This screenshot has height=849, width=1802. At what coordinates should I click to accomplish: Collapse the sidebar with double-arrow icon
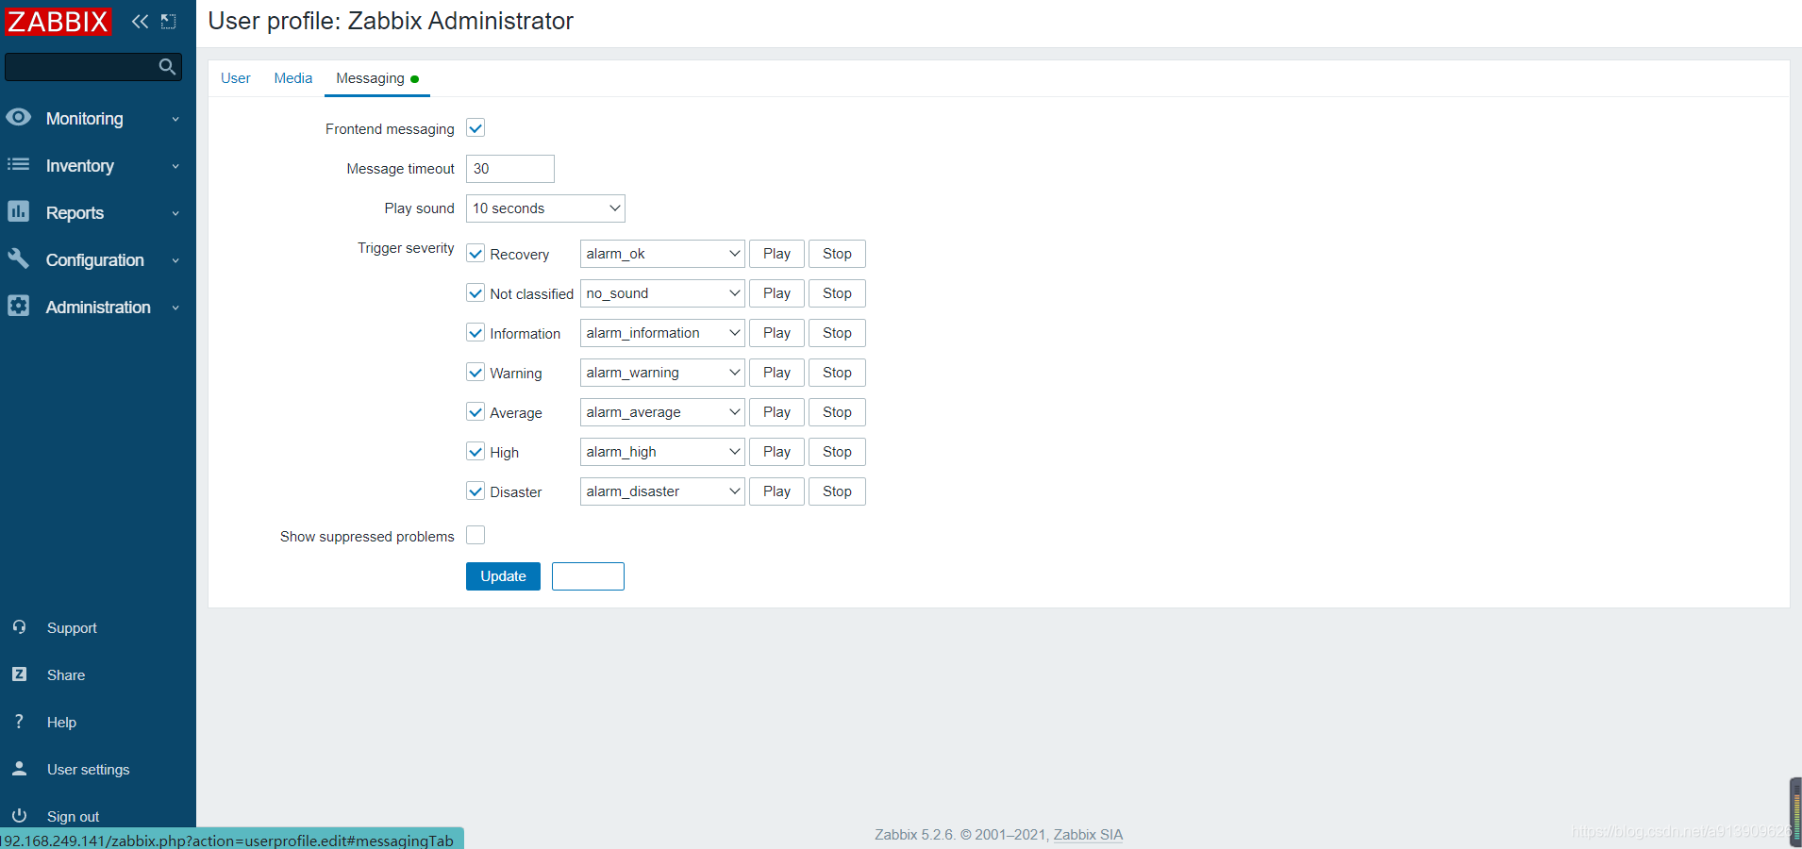pos(140,21)
